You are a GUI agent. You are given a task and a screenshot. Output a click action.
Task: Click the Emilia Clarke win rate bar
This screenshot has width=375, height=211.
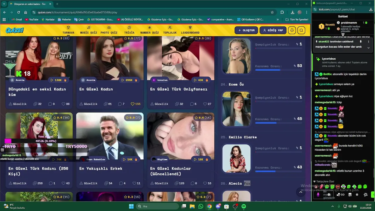[x=278, y=171]
